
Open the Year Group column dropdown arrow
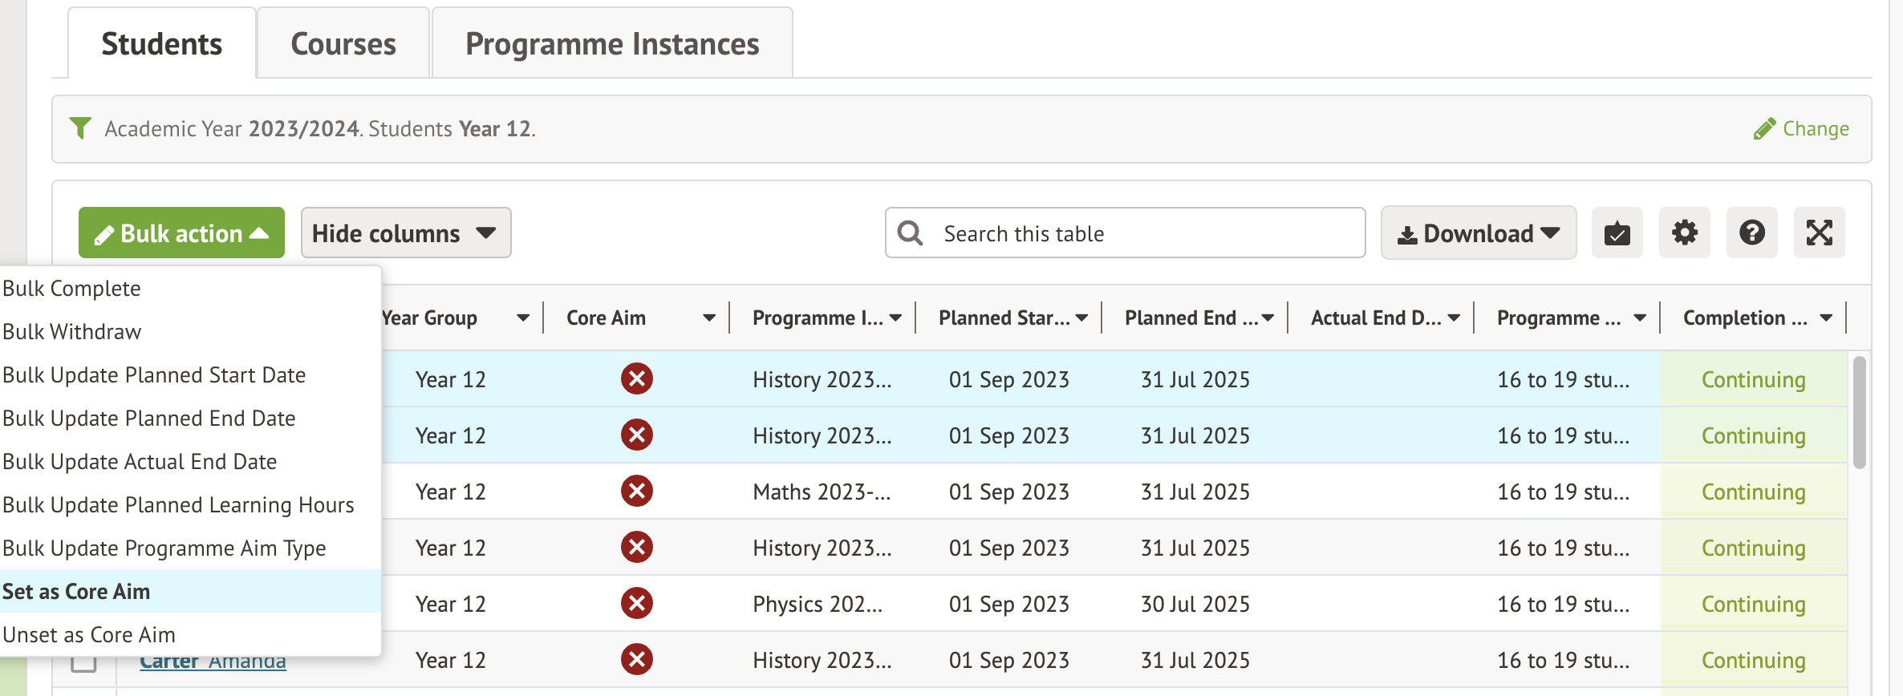pos(523,318)
